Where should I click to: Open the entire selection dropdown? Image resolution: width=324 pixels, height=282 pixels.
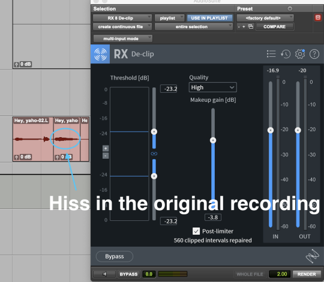click(x=194, y=26)
